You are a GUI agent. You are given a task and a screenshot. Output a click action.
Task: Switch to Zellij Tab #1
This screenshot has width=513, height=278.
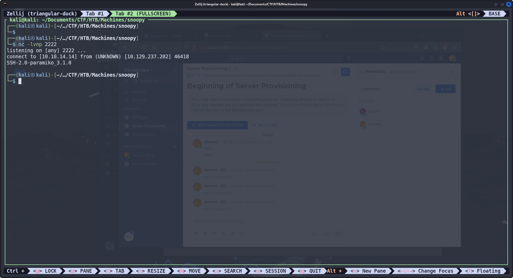pyautogui.click(x=95, y=14)
